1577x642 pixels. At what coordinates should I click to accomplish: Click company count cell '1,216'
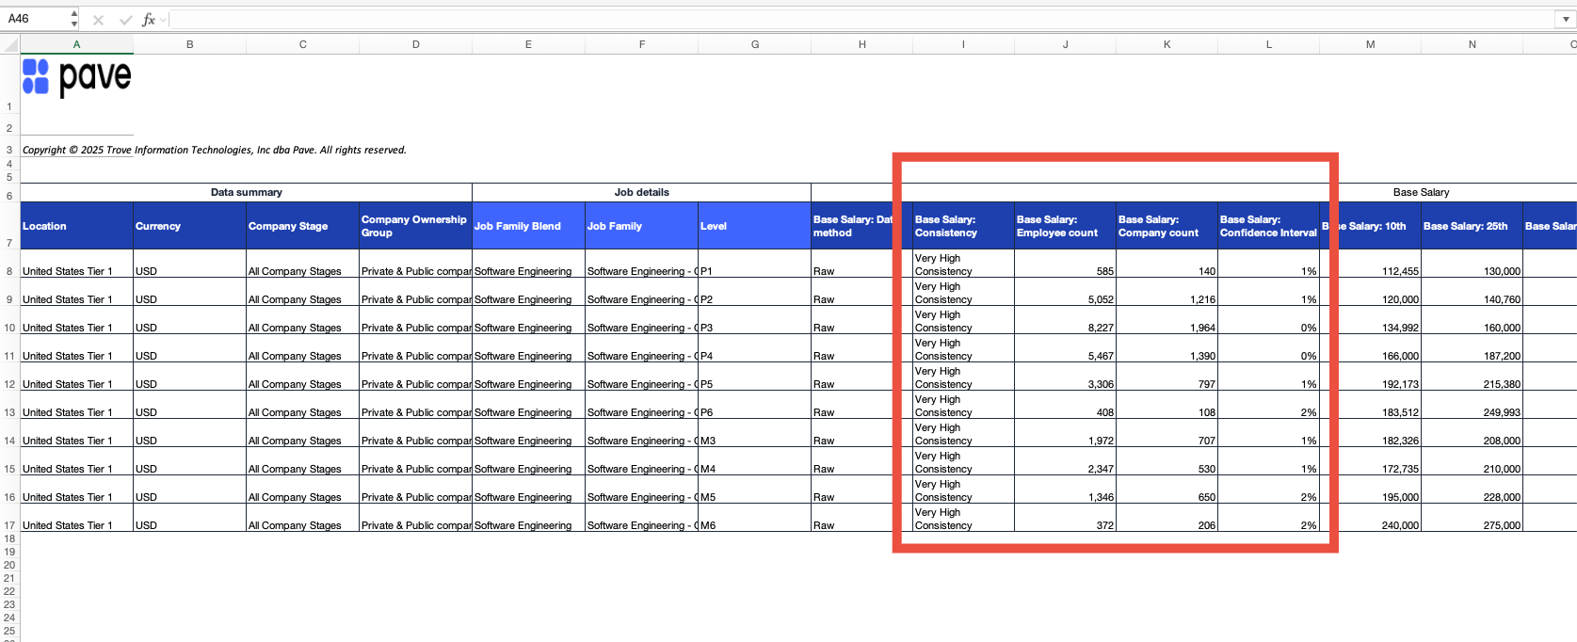[x=1167, y=292]
